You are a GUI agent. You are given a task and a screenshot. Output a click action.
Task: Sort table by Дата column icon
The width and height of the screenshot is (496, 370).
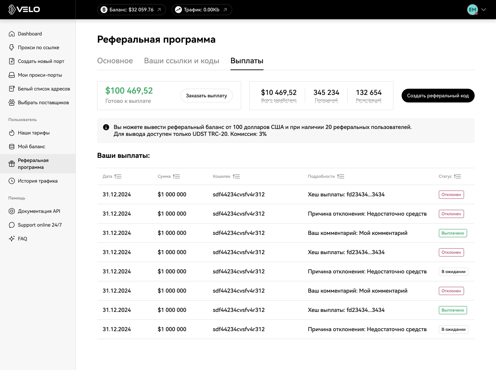click(118, 176)
